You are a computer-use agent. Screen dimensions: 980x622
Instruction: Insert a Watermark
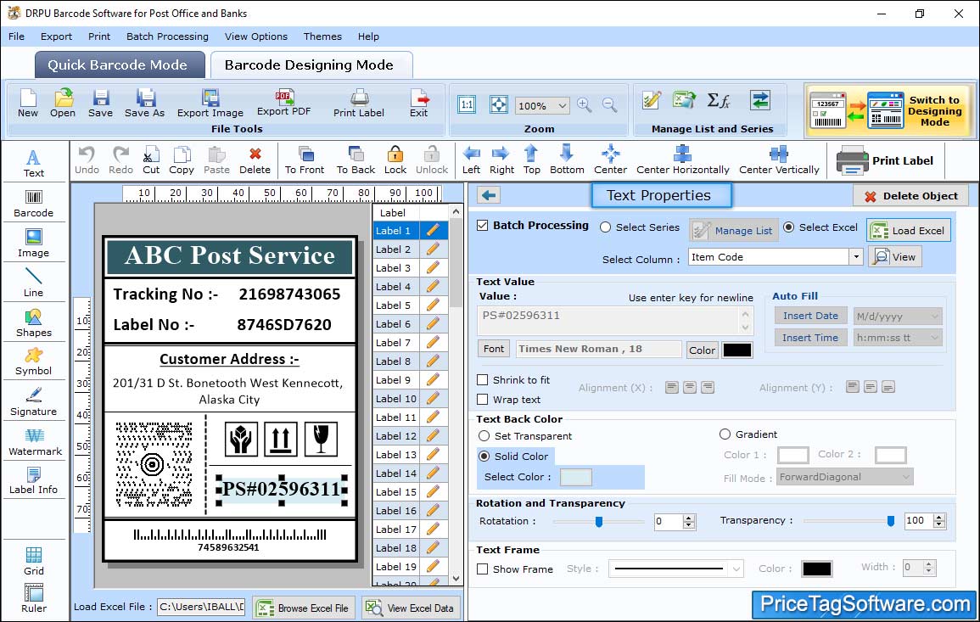[x=35, y=442]
